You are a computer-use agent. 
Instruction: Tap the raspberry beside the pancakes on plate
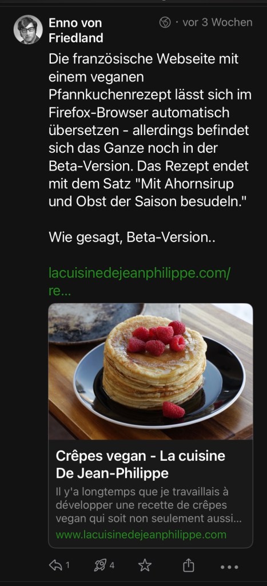tap(173, 410)
